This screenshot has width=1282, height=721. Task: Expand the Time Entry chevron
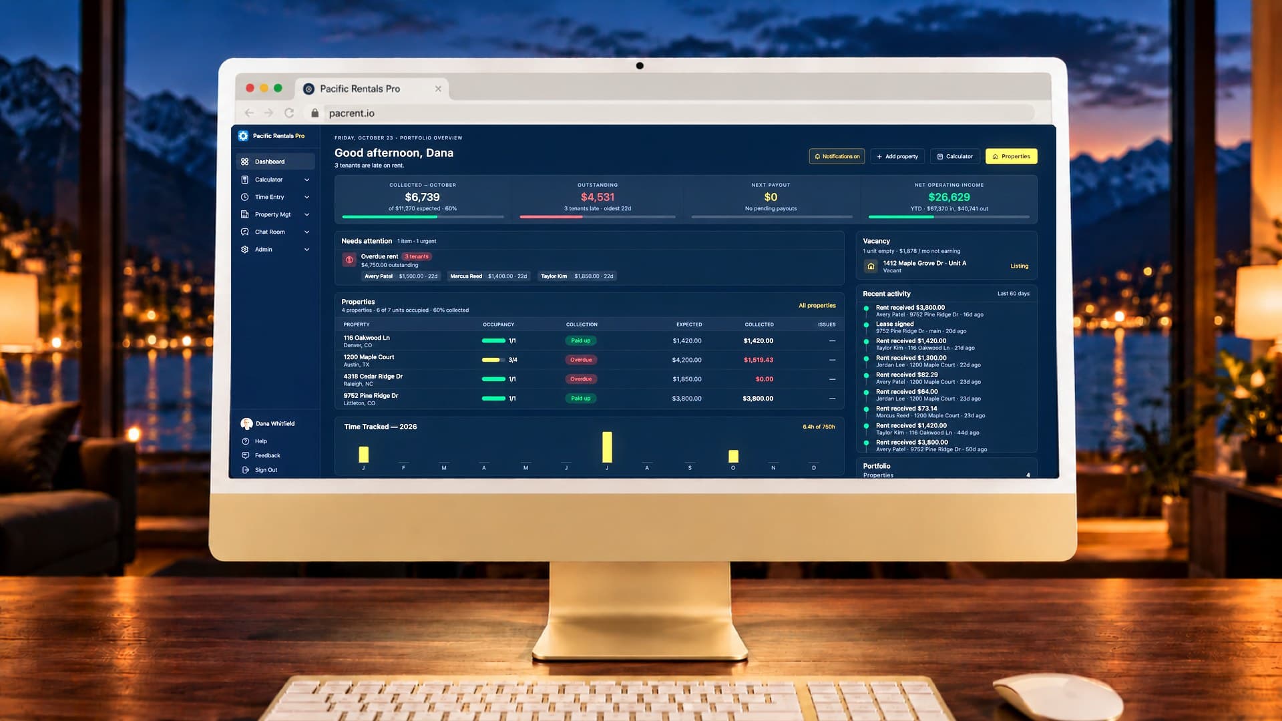click(x=306, y=197)
